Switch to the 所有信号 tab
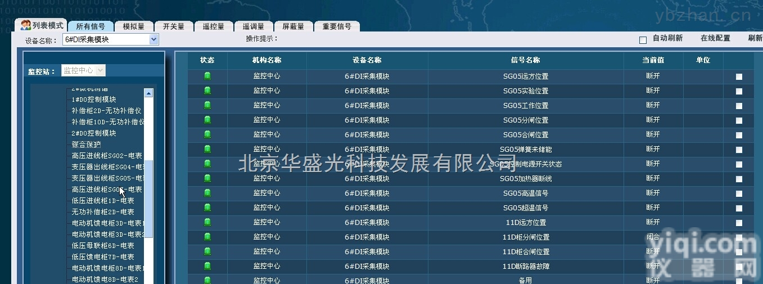This screenshot has width=763, height=284. 91,26
